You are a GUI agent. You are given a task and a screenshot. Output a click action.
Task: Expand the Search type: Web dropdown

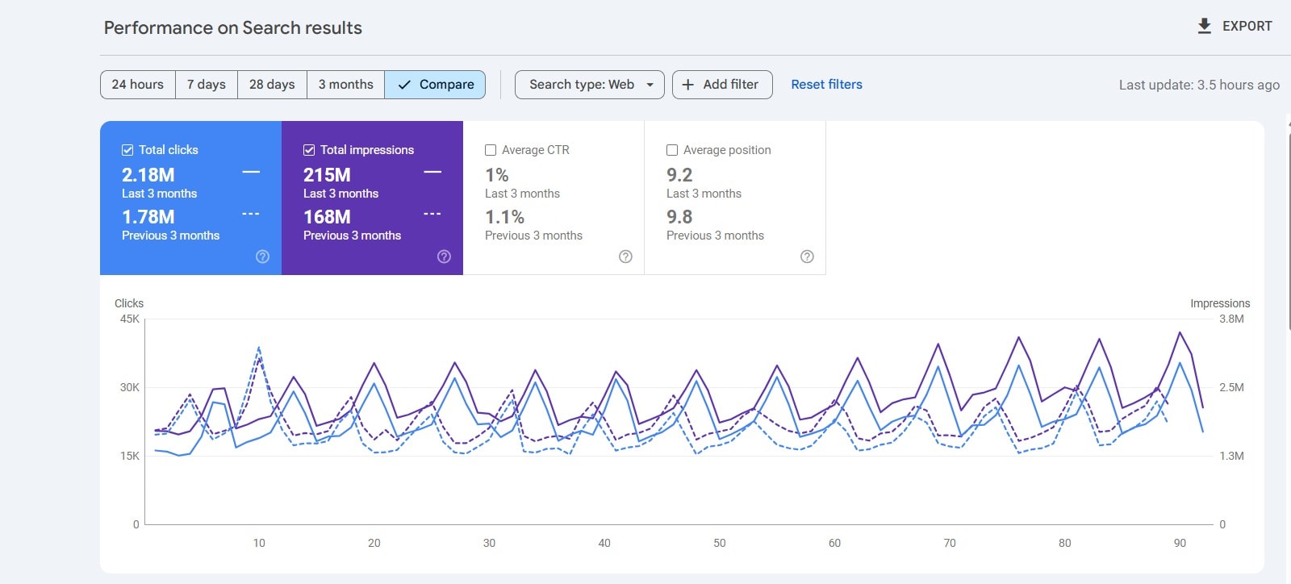click(589, 85)
